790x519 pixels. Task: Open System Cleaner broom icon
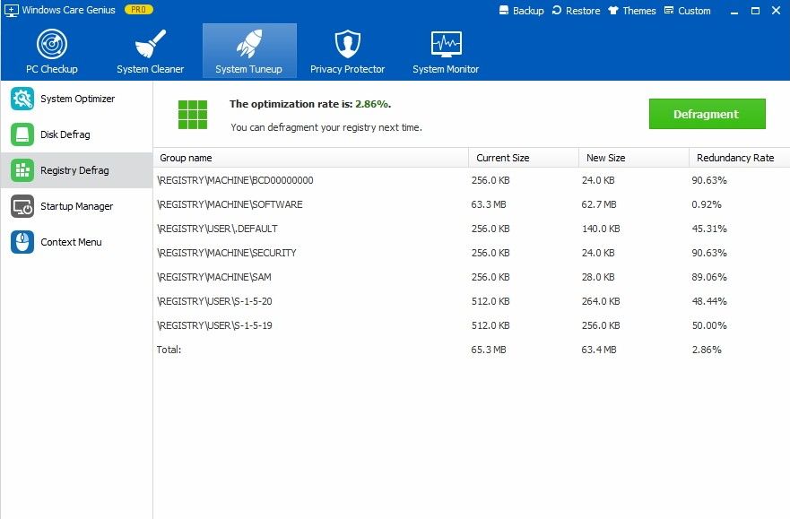[x=150, y=44]
